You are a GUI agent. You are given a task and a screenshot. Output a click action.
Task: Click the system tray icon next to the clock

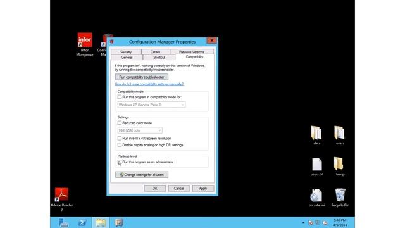[x=325, y=222]
